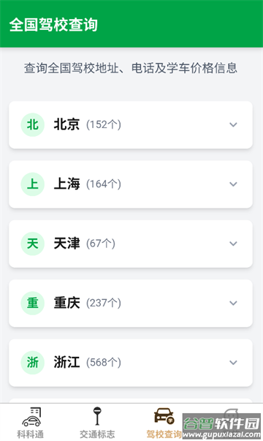
Task: Expand the 天津 chevron arrow
Action: tap(233, 244)
